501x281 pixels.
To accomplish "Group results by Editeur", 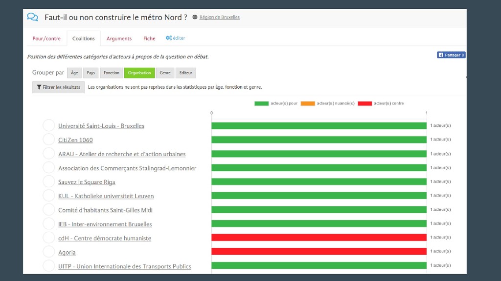I will click(x=185, y=73).
